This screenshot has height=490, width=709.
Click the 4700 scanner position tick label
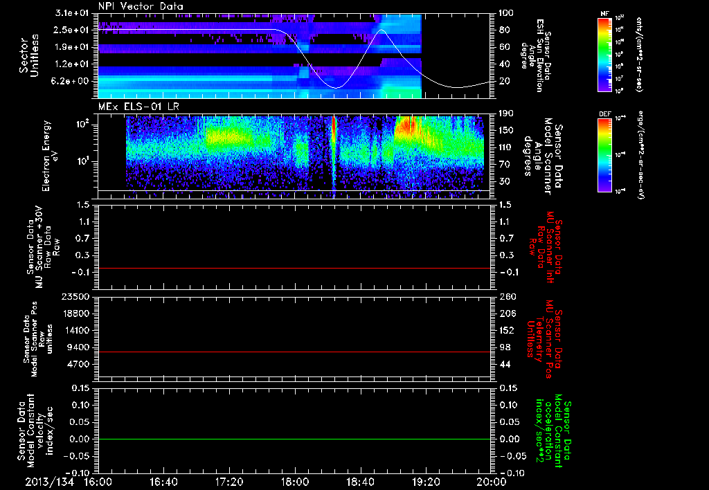79,364
